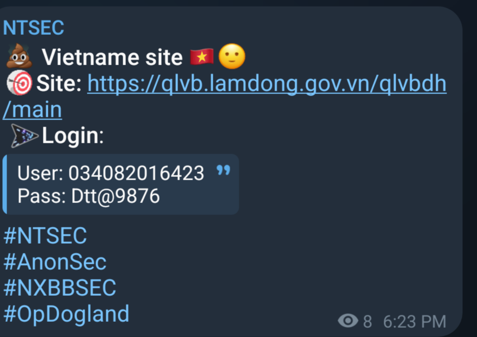Select the User line in quote block

pos(111,173)
